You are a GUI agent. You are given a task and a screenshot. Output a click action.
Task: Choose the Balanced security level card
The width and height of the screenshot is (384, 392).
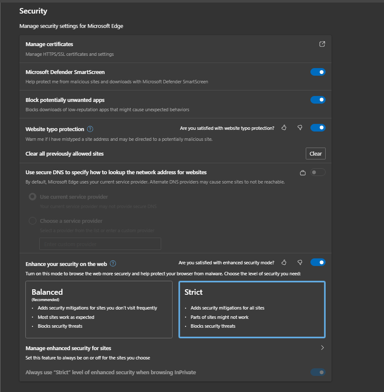[99, 310]
